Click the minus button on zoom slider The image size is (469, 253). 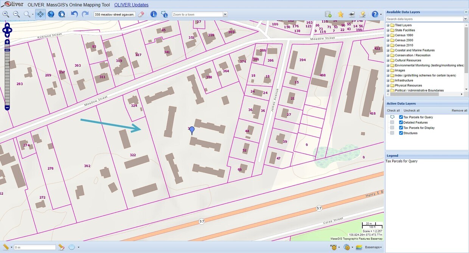click(x=7, y=108)
